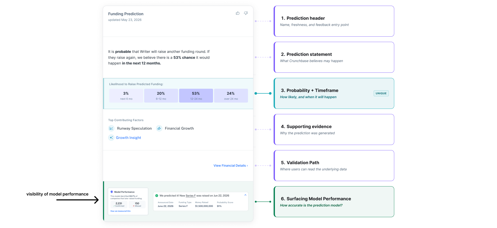Select the 53% 12–24 mo segment
Screen dimensions: 497x228
[x=196, y=96]
